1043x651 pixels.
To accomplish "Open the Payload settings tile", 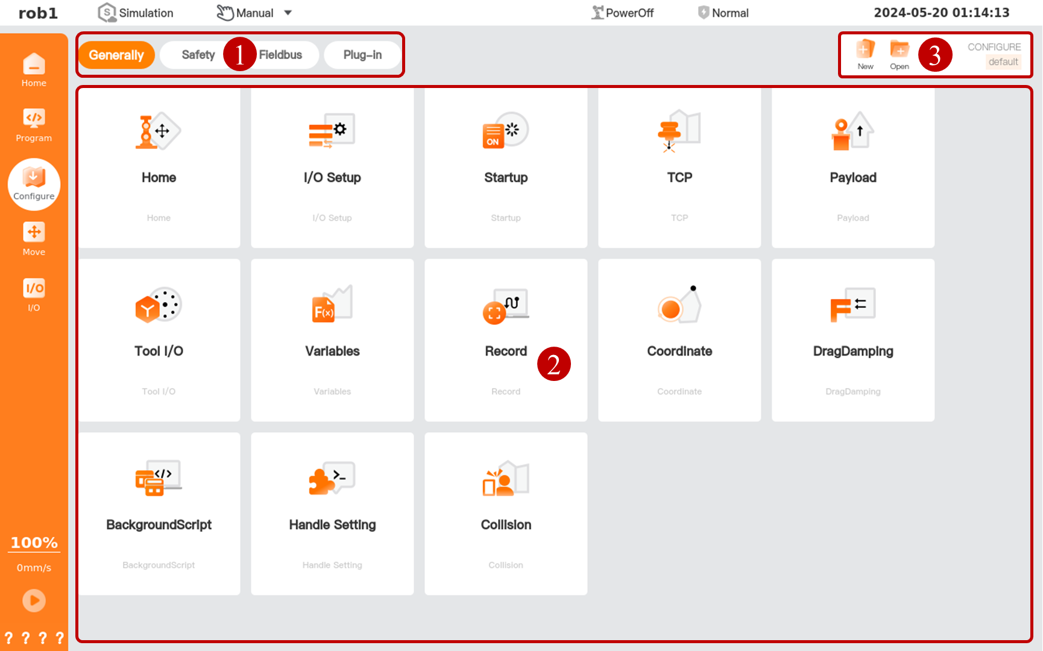I will coord(853,167).
